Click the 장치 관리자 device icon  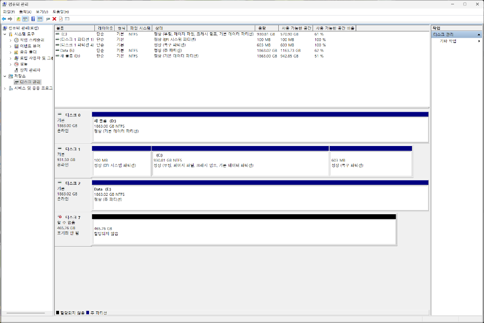pos(16,70)
